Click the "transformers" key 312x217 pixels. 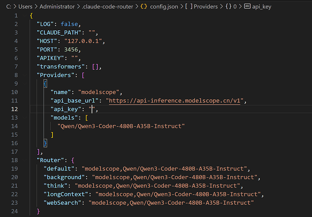[x=61, y=67]
